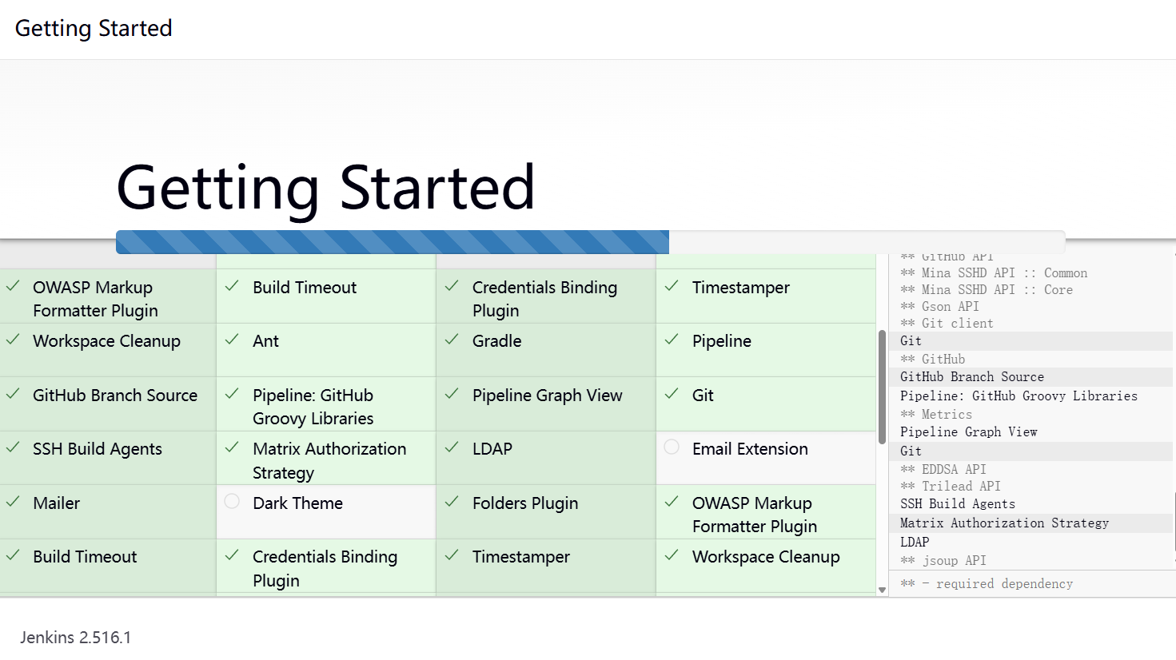Click the 'Metrics' log entry

click(x=936, y=415)
